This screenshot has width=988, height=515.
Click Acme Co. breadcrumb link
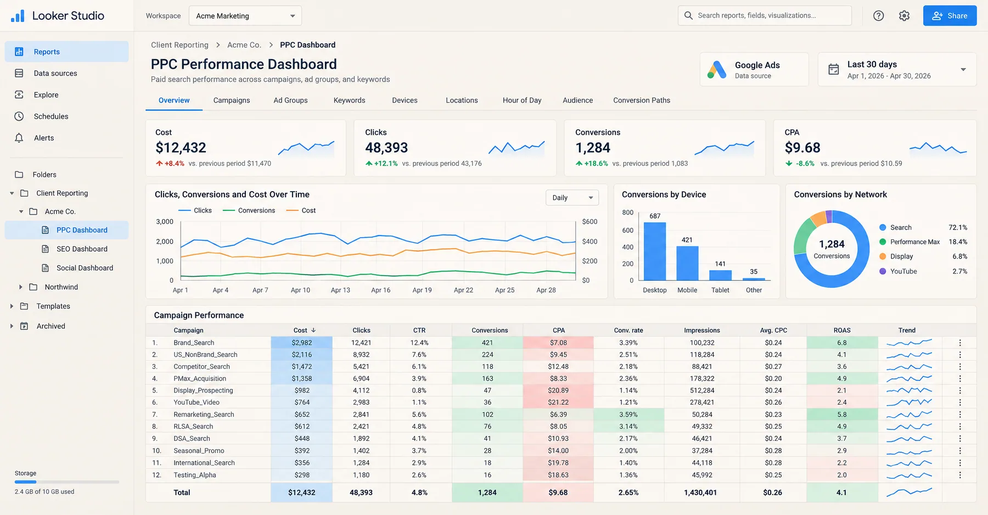[x=244, y=45]
